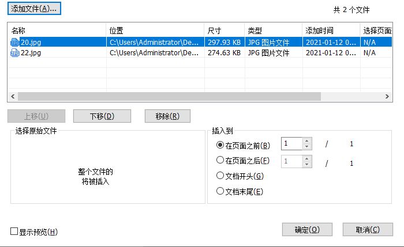Click the 上移(U) button
The image size is (404, 247).
[36, 116]
